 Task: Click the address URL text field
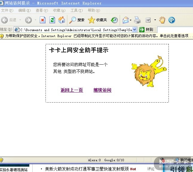point(76,30)
